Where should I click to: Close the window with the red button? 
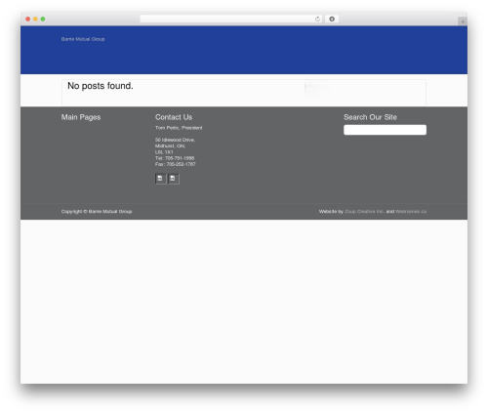[x=28, y=19]
